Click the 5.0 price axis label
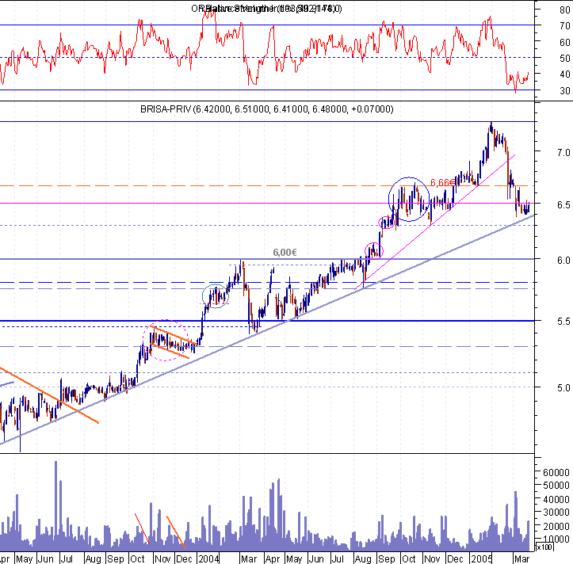 (563, 387)
